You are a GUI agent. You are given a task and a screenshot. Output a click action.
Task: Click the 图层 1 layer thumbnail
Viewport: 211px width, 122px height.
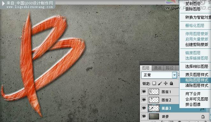154,92
